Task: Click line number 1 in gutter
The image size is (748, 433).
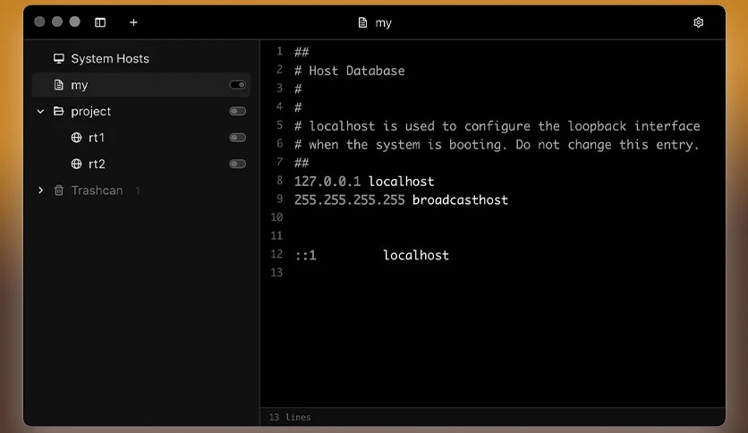Action: 279,51
